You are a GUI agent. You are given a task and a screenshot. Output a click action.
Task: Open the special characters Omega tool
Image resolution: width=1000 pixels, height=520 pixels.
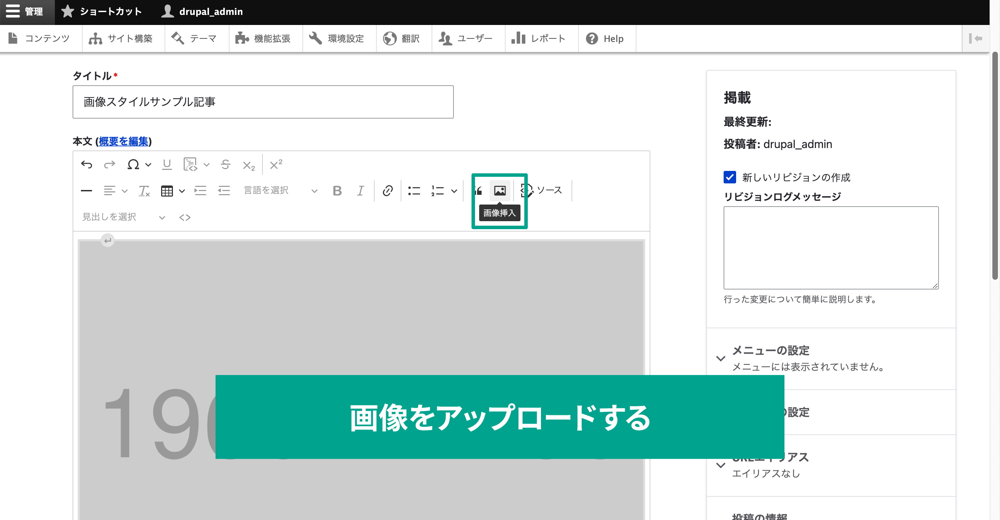tap(133, 165)
